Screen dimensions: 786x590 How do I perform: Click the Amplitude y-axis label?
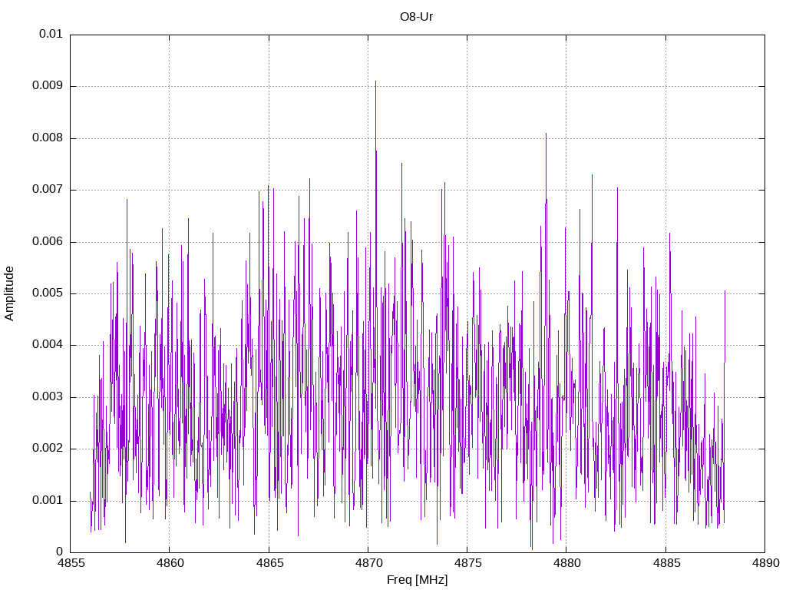9,293
